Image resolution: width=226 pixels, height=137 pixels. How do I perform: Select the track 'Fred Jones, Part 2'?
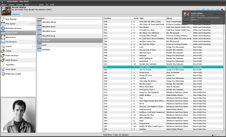163,90
